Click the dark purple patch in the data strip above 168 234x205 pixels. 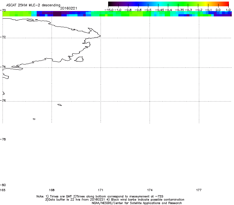[57, 14]
